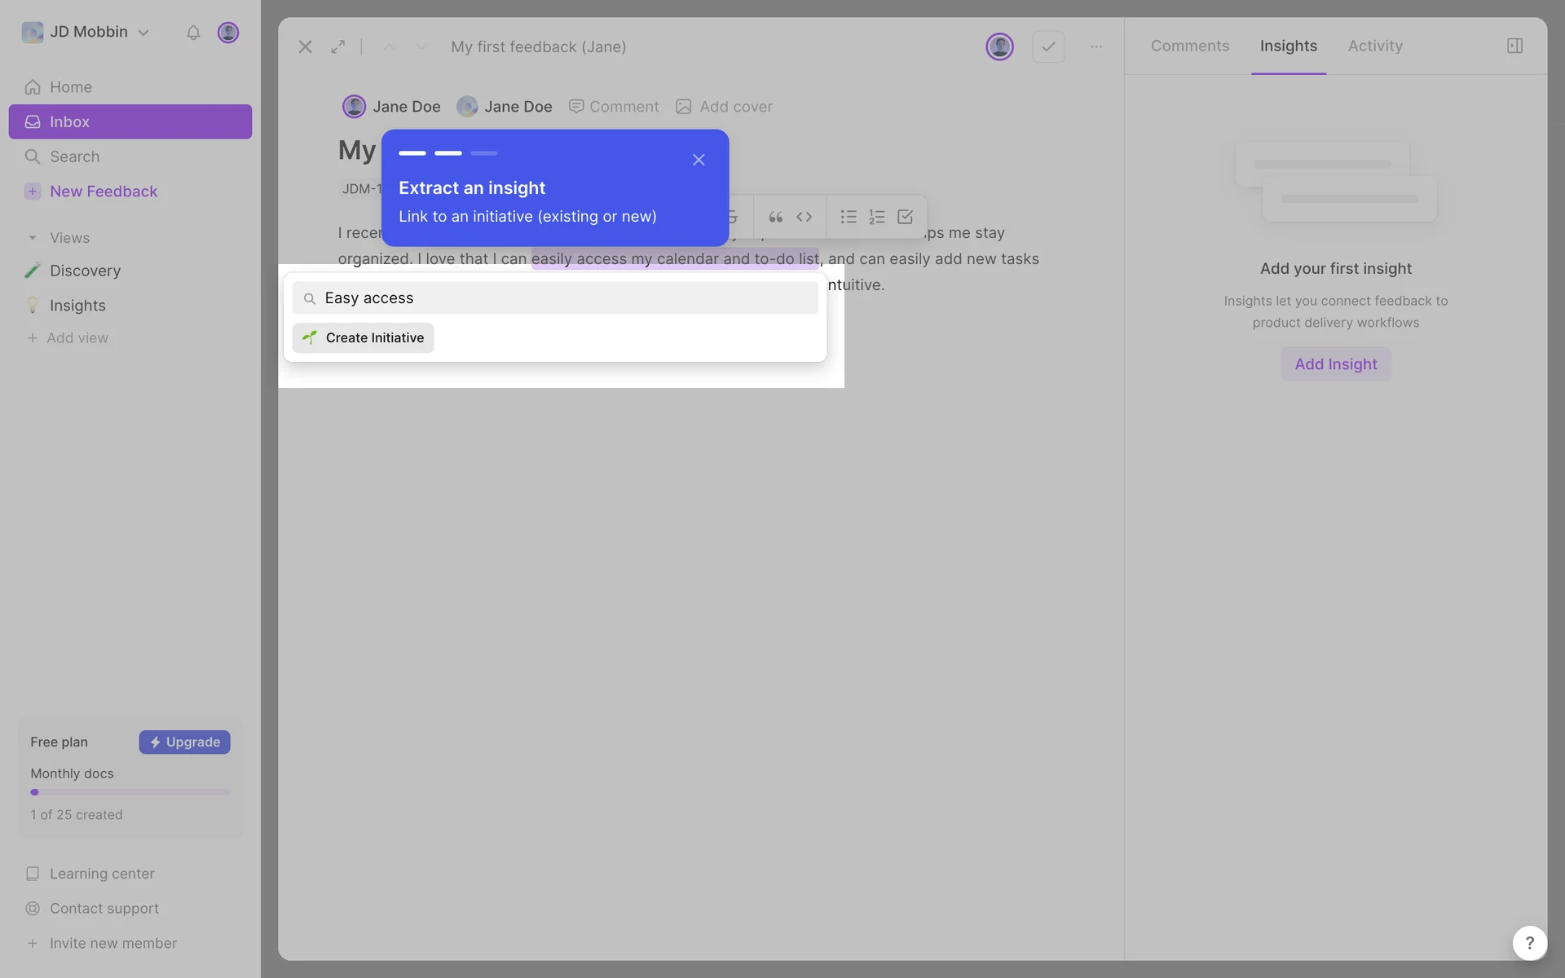1565x978 pixels.
Task: Insert a code block from the toolbar
Action: 805,217
